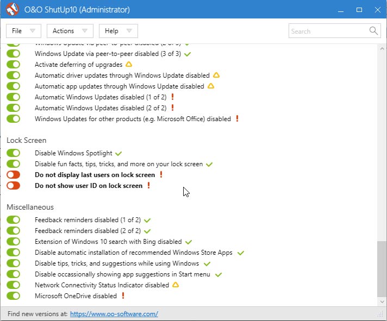The image size is (387, 321).
Task: Enable Do not show user ID switch
Action: [x=14, y=185]
